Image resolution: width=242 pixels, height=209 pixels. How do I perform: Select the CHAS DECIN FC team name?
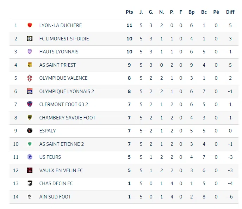56,183
